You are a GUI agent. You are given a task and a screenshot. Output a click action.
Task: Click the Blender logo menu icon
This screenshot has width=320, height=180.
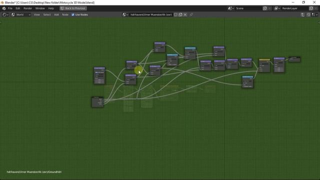pos(4,8)
